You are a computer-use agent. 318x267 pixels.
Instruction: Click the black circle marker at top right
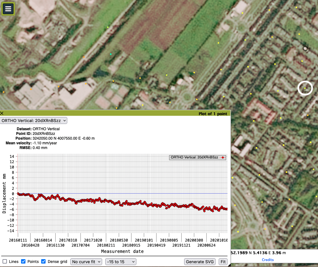point(305,48)
